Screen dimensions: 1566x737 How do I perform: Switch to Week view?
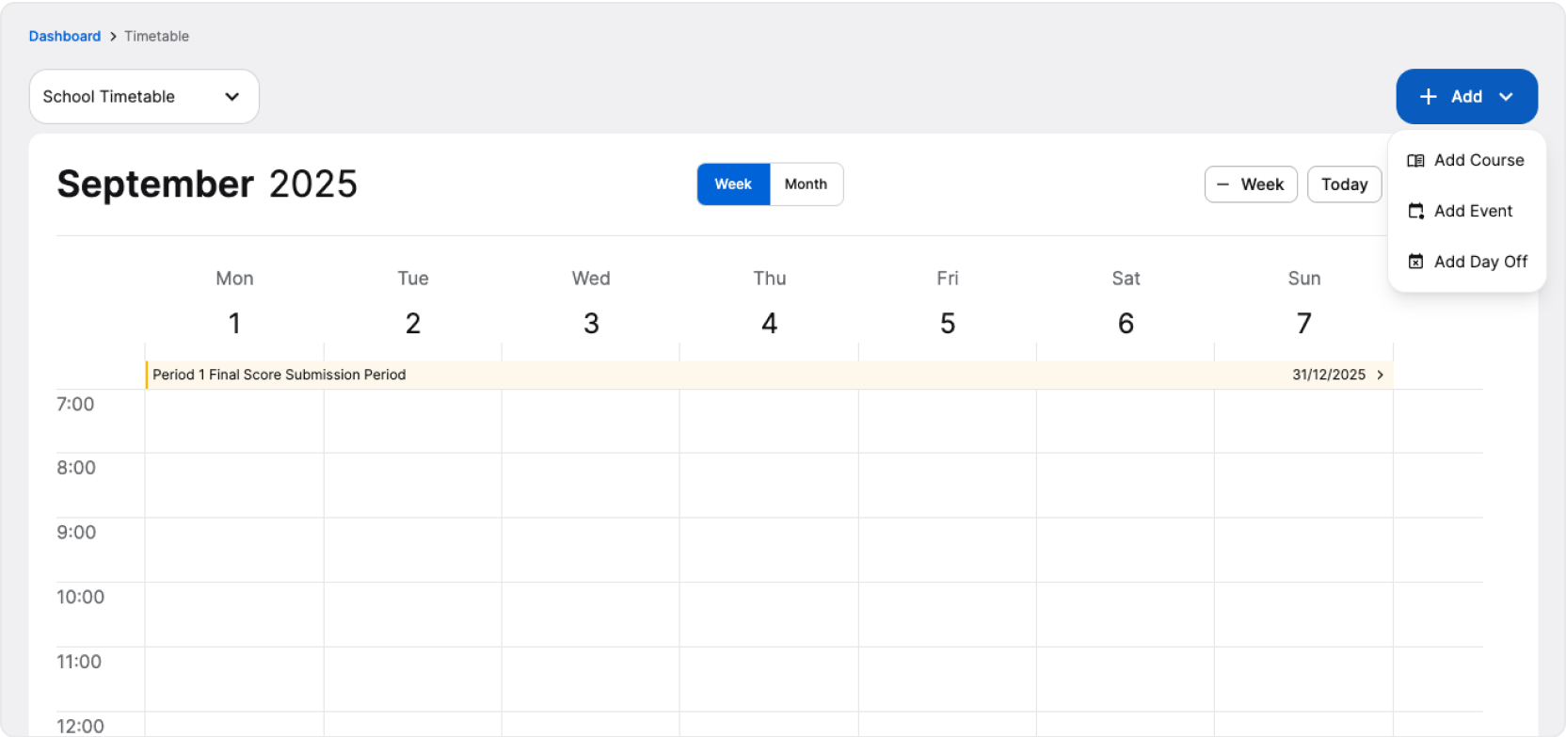pyautogui.click(x=733, y=184)
